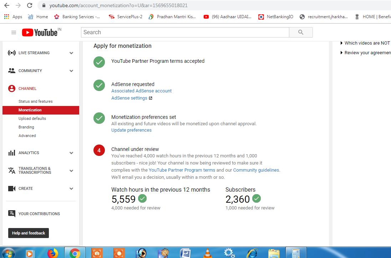Viewport: 391px width, 258px height.
Task: Click the Help and feedback button
Action: pyautogui.click(x=29, y=233)
